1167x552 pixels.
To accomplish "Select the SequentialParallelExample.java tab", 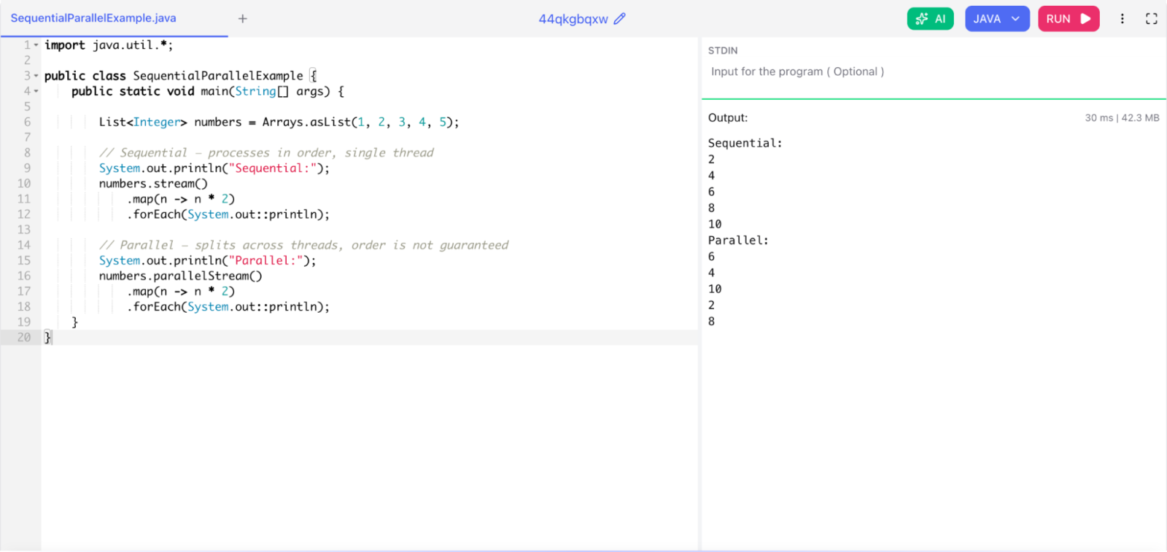I will click(93, 18).
